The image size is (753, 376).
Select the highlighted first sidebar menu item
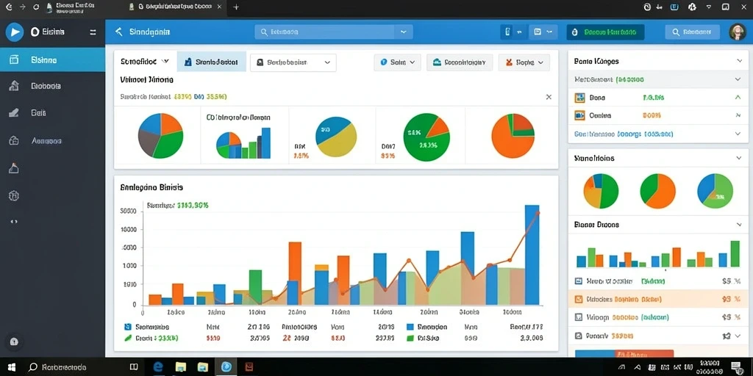(52, 60)
